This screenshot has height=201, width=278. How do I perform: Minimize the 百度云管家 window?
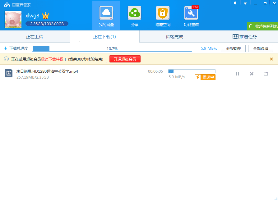[255, 3]
